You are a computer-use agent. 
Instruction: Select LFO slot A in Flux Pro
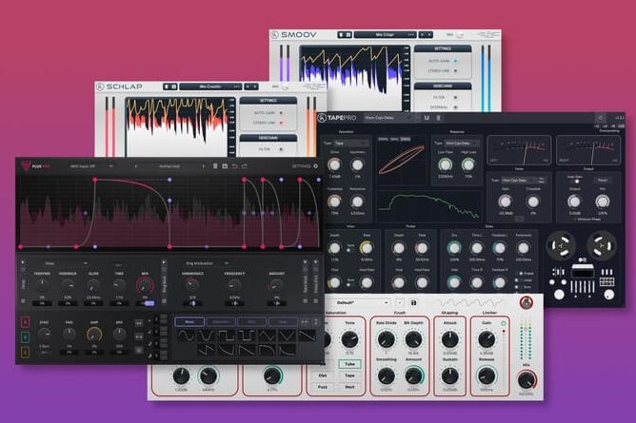25,322
